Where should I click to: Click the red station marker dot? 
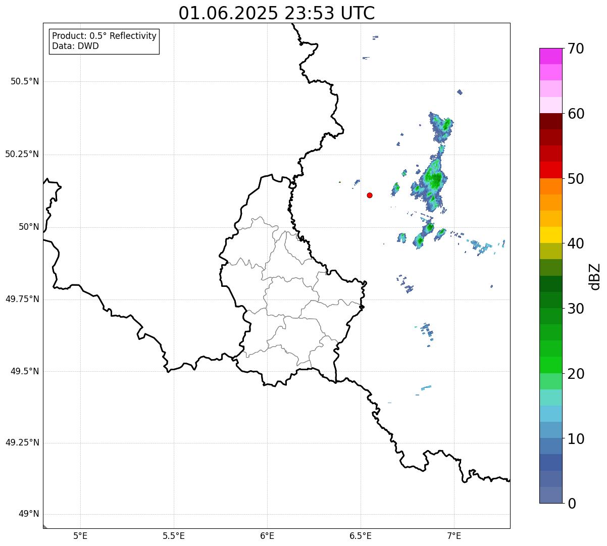(370, 195)
